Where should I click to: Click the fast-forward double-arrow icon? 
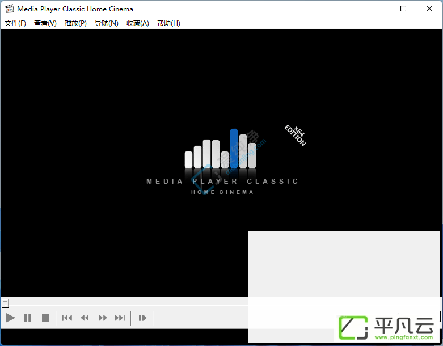[x=103, y=318]
